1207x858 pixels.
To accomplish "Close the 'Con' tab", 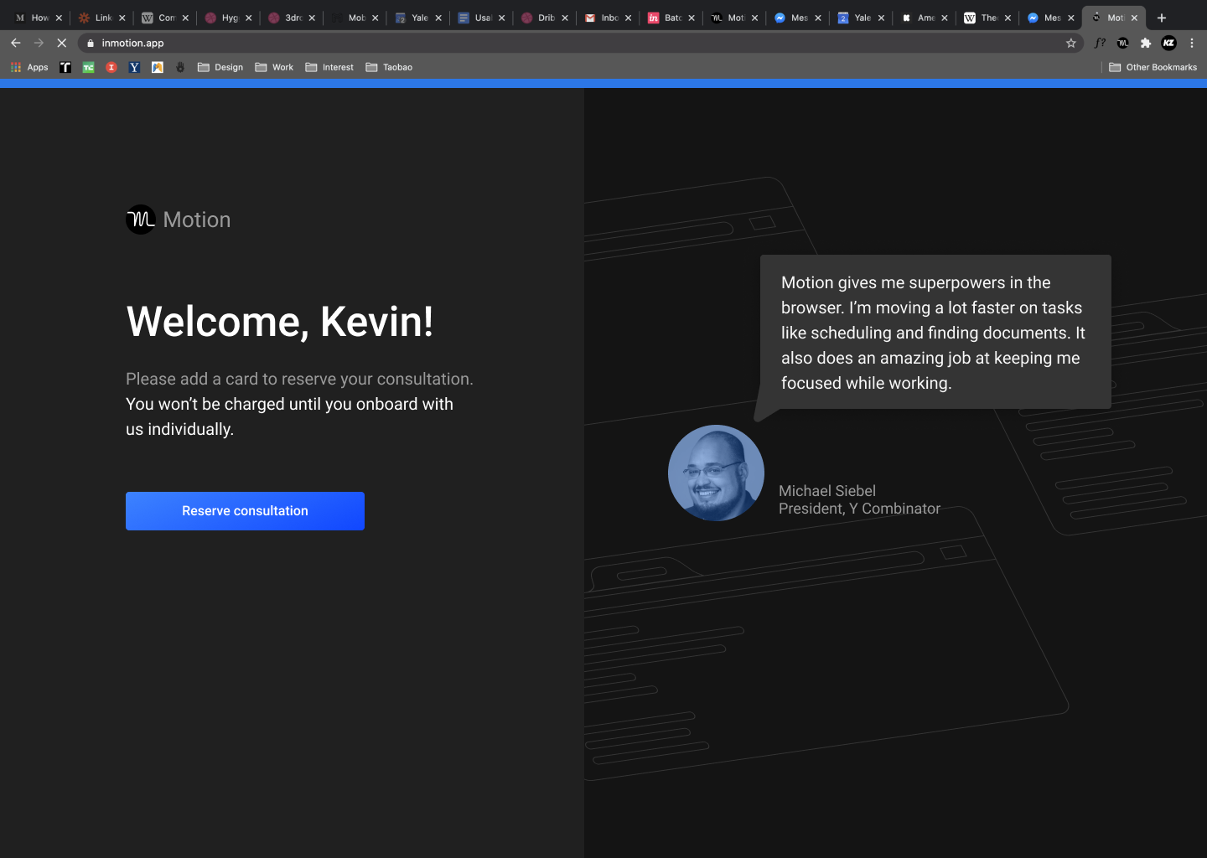I will click(185, 18).
